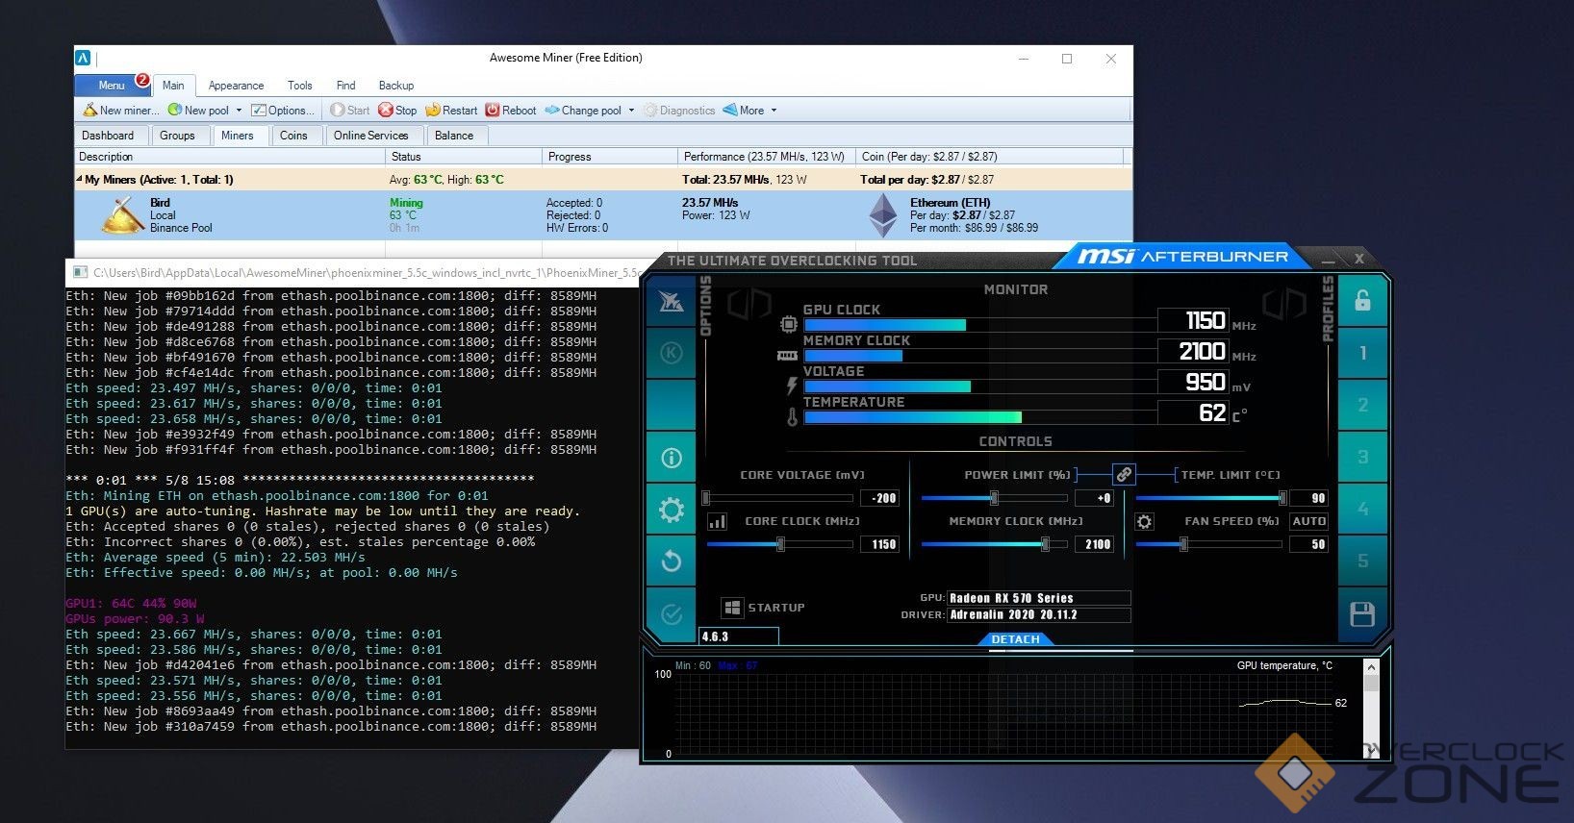Save profile with the floppy disk icon
Viewport: 1574px width, 823px height.
(1362, 615)
